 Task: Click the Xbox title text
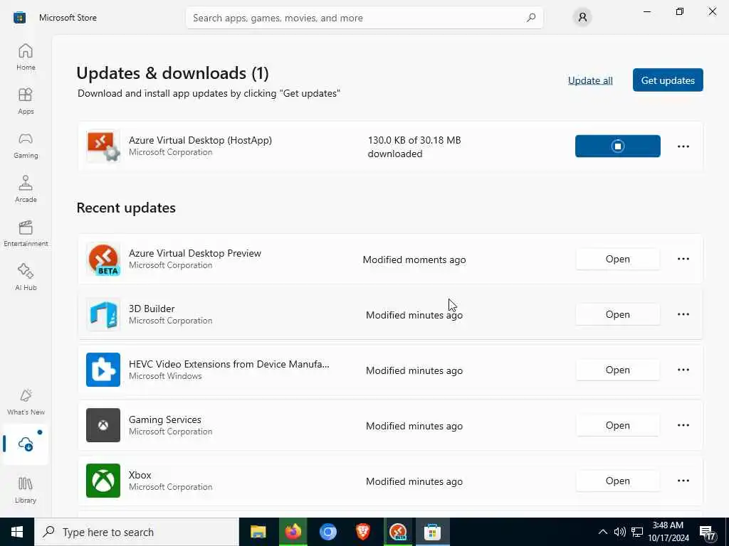click(140, 475)
